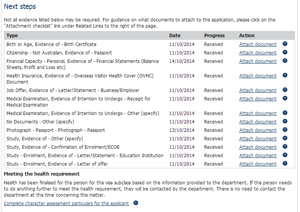300x212 pixels.
Task: Open help icon for Letter of offer row
Action: (285, 164)
